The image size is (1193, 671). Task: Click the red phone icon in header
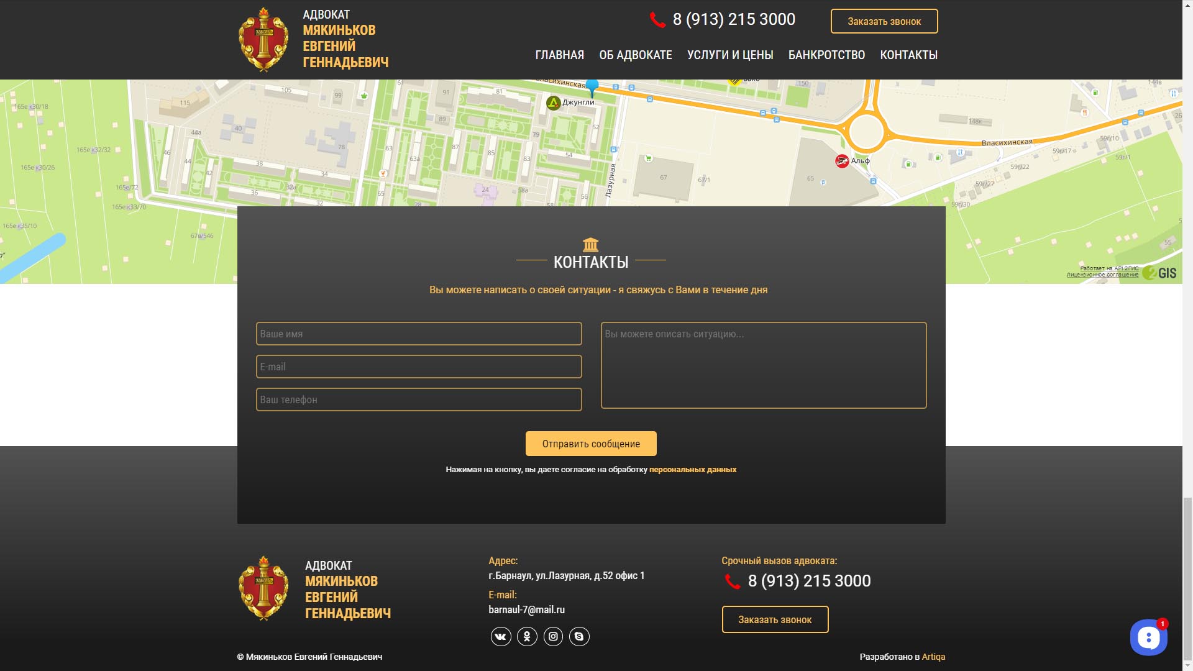657,20
